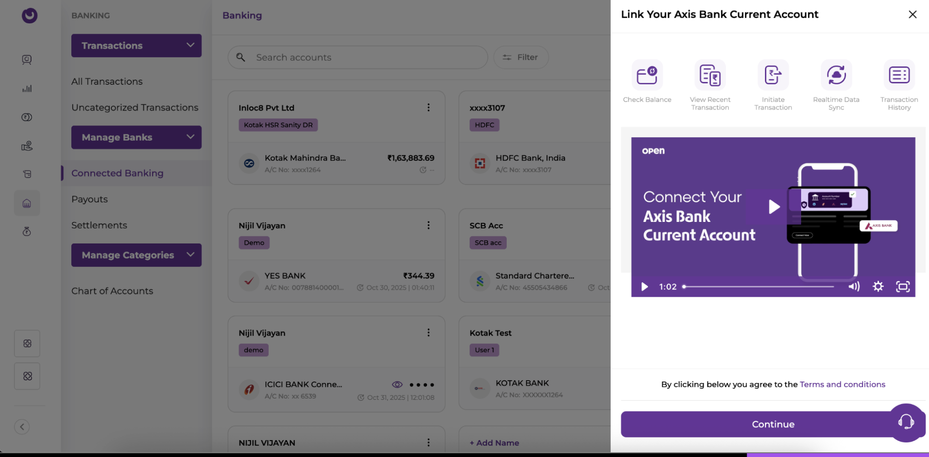Click the Initiate Transaction icon
The image size is (929, 457).
tap(773, 75)
